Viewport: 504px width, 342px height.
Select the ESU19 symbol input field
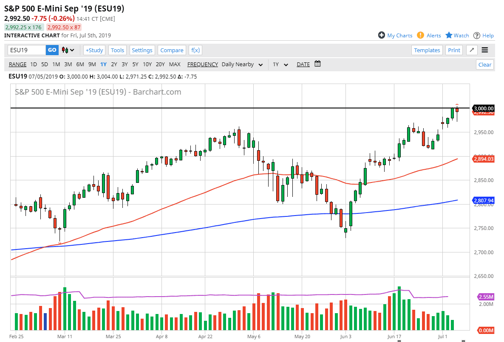click(27, 50)
